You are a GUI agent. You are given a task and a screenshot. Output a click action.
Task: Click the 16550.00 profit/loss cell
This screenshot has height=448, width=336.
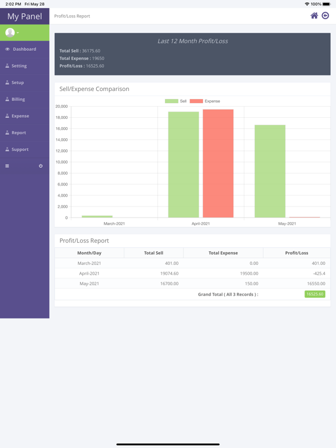click(316, 283)
